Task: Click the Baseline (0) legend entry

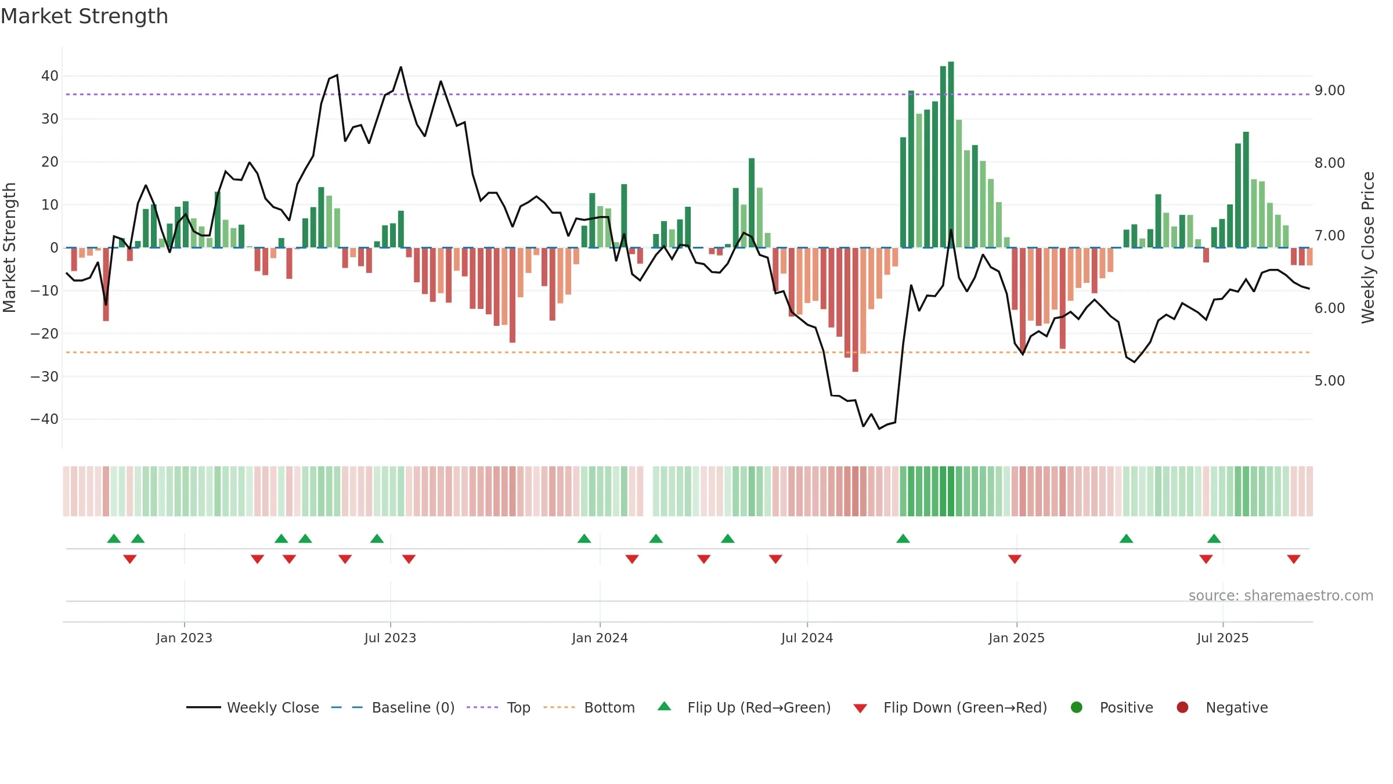Action: point(393,707)
